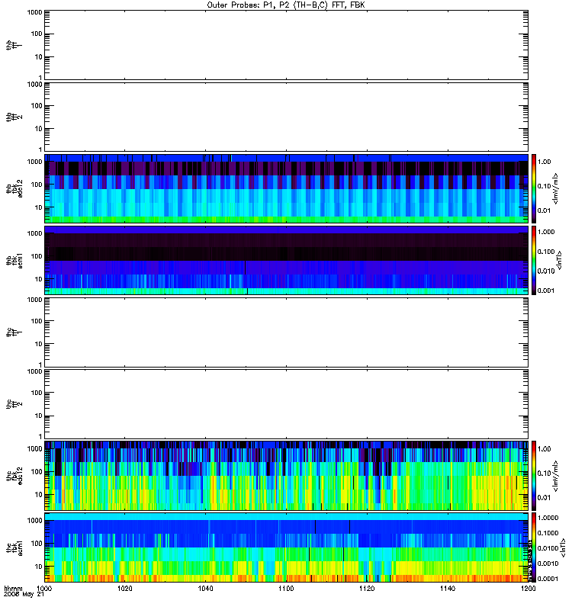Screen dimensions: 572x610
Task: Click the empty first thc FFT panel
Action: tap(286, 332)
